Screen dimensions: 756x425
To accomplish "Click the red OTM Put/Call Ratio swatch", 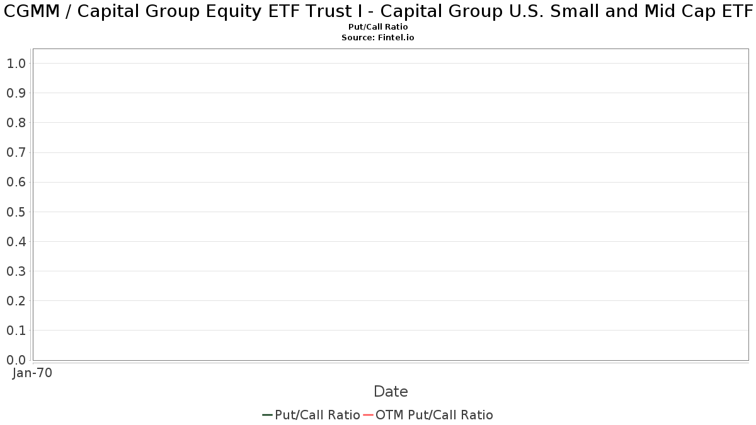I will [x=369, y=415].
